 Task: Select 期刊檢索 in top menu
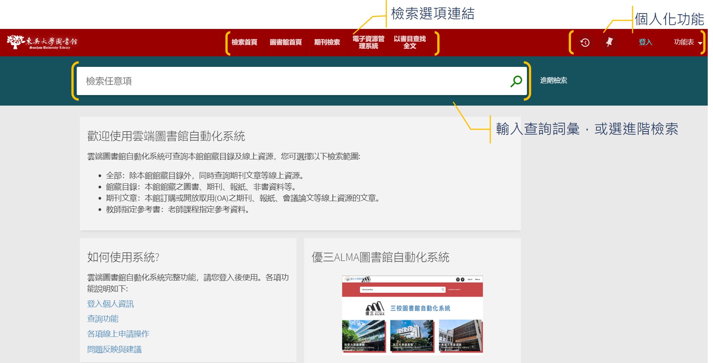click(327, 42)
